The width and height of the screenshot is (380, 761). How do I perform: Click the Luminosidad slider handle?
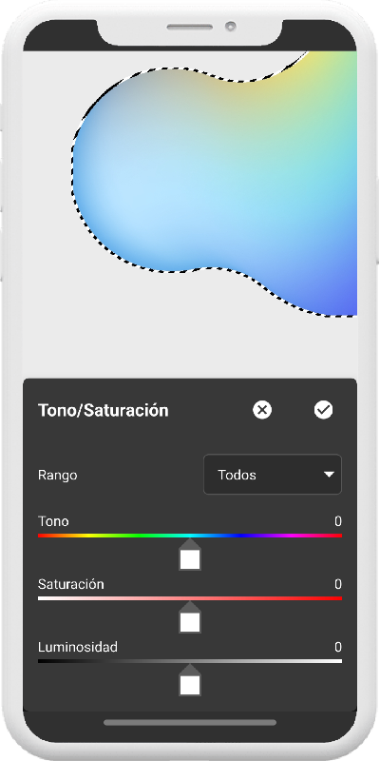point(190,680)
